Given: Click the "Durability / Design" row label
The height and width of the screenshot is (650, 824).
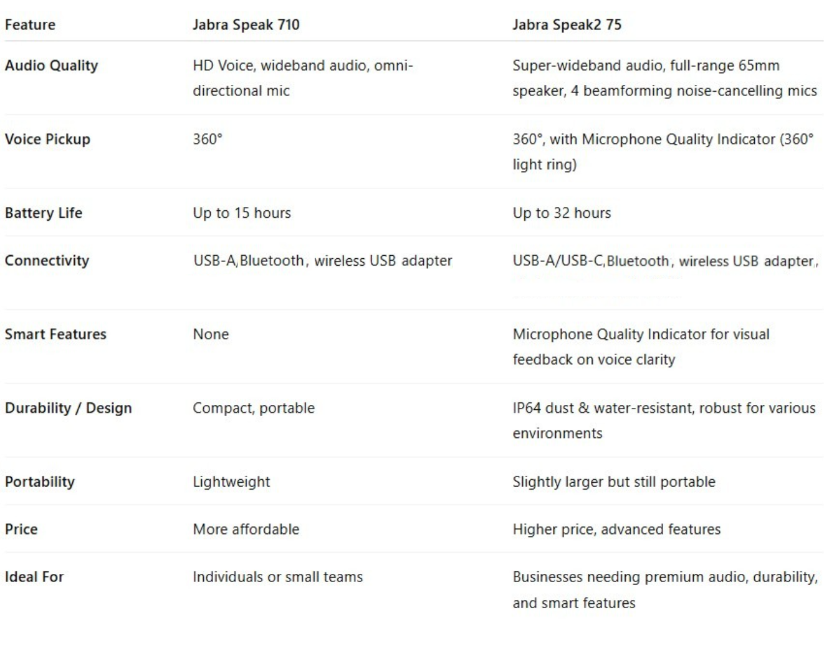Looking at the screenshot, I should (68, 408).
